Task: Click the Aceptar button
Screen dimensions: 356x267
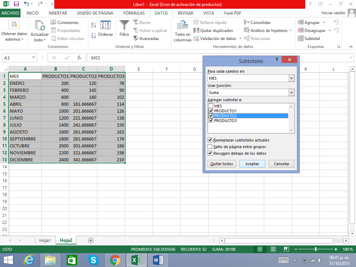Action: click(x=252, y=164)
